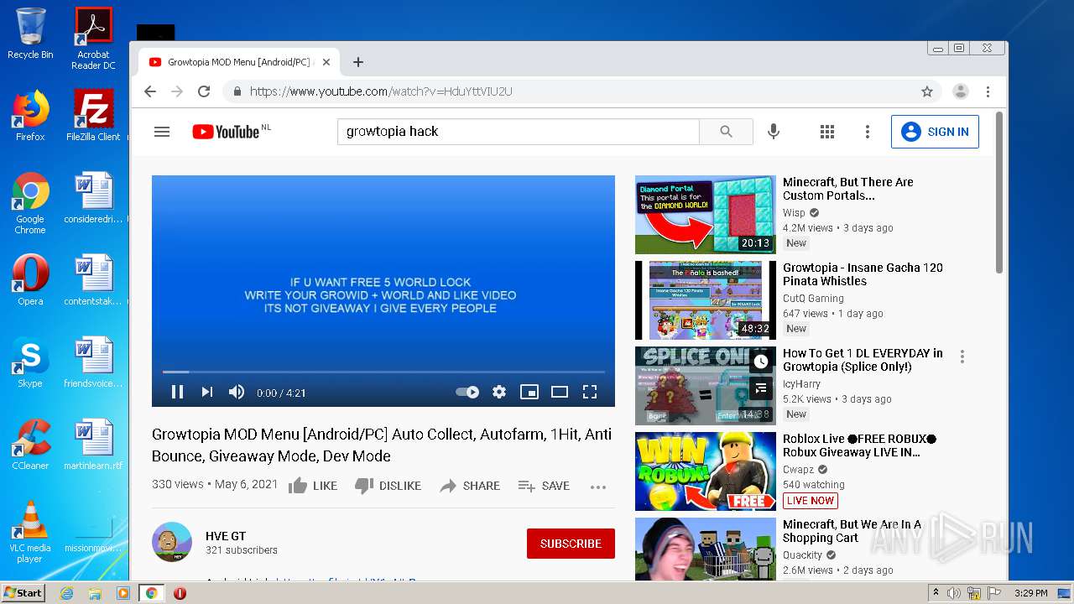
Task: Save video to a playlist
Action: [544, 486]
